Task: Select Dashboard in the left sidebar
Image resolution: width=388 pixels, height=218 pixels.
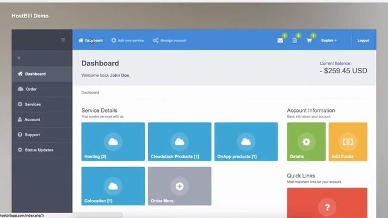Action: (42, 74)
